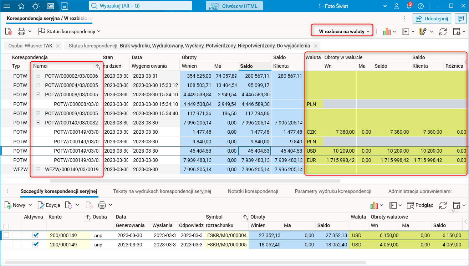This screenshot has width=469, height=266.
Task: Click the refresh icon in upper toolbar
Action: tap(443, 31)
